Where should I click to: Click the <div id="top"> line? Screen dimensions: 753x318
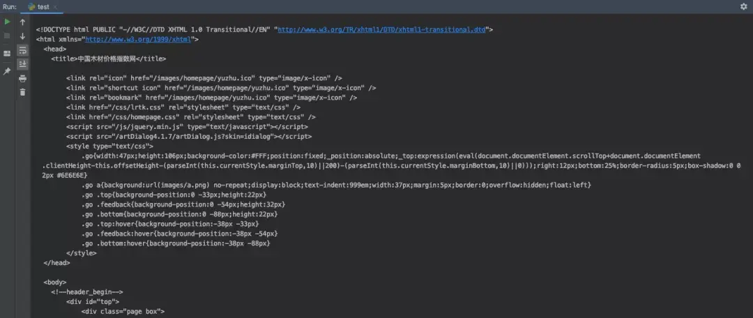click(x=93, y=302)
